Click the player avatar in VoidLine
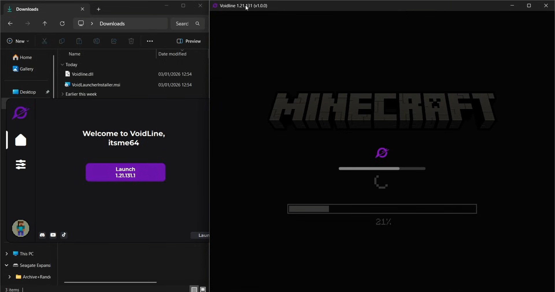Viewport: 555px width, 292px height. pyautogui.click(x=21, y=228)
